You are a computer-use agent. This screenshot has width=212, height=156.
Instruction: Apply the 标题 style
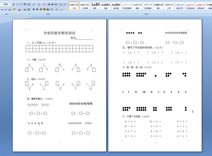[x=105, y=6]
